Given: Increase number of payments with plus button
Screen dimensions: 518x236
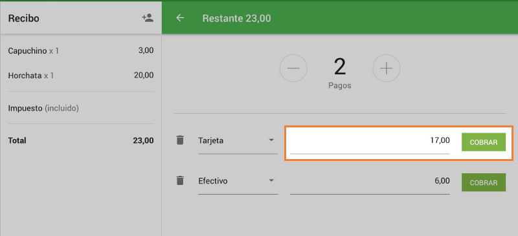Looking at the screenshot, I should coord(386,69).
